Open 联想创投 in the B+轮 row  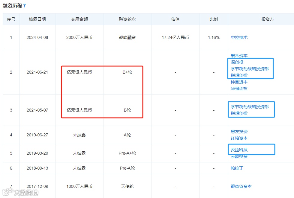pyautogui.click(x=239, y=75)
